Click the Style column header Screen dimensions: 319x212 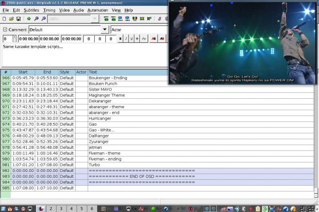coord(67,72)
